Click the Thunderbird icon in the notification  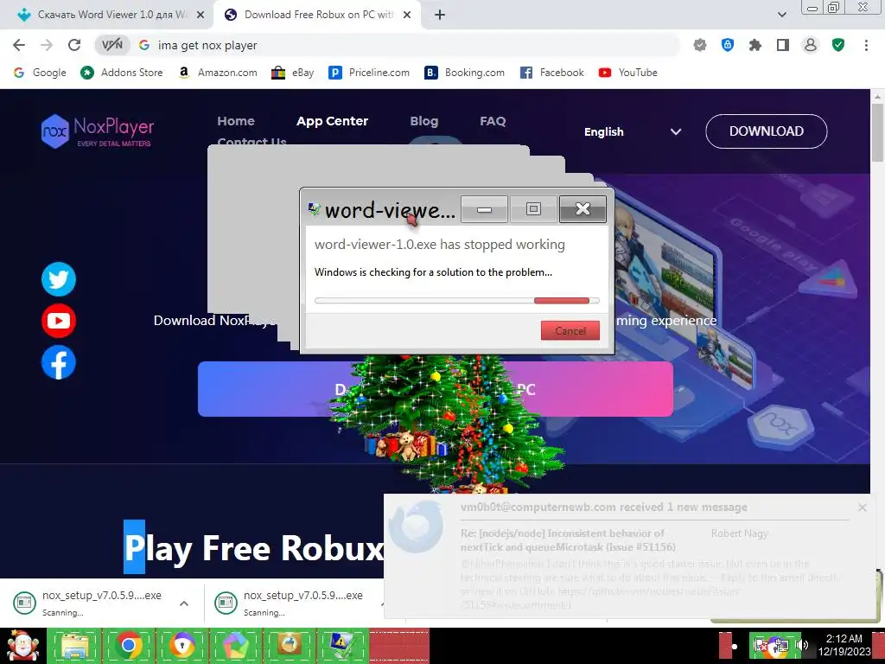coord(417,527)
